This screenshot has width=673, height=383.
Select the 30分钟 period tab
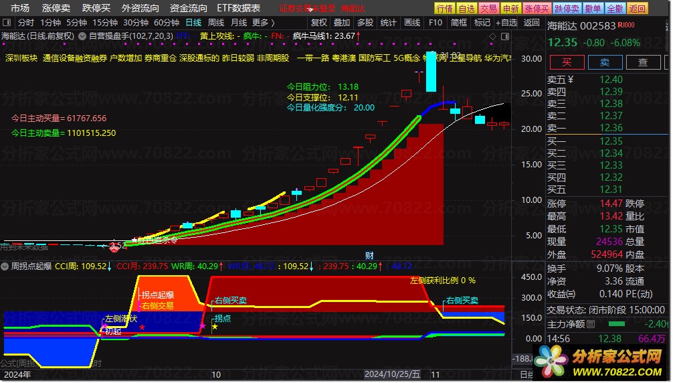[136, 22]
